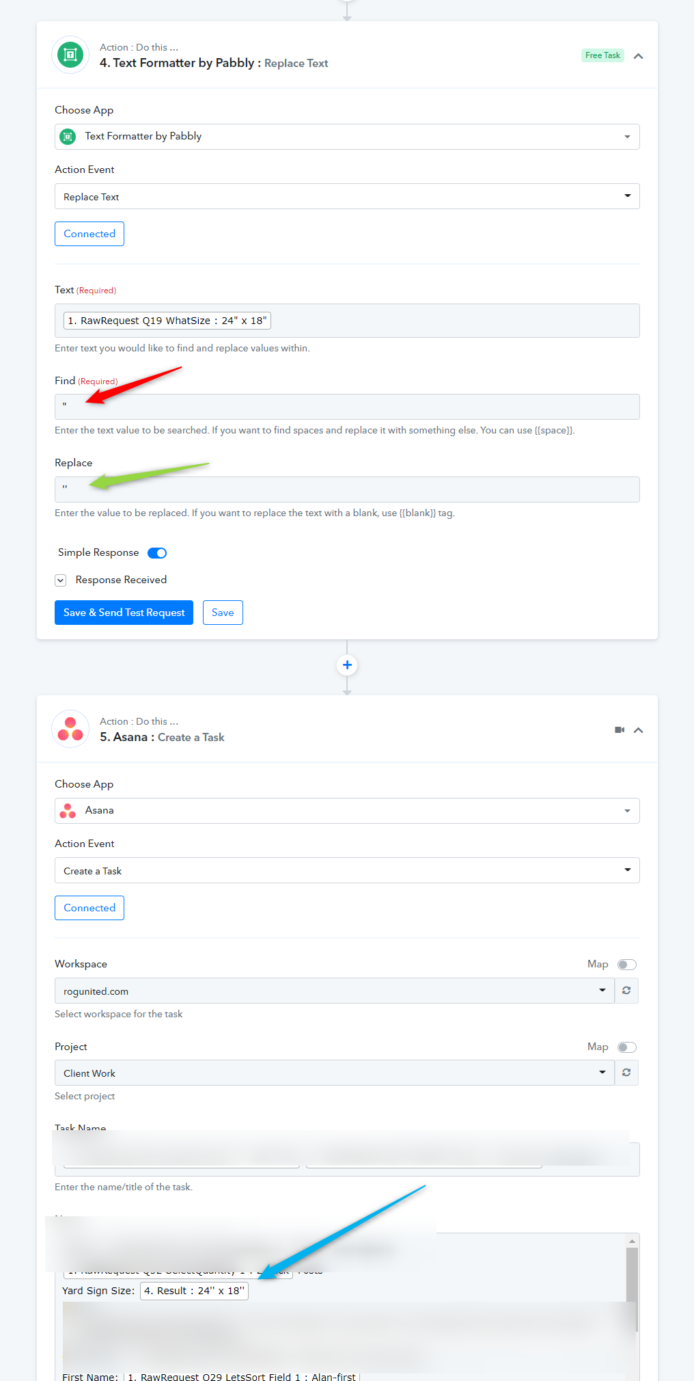694x1381 pixels.
Task: Click the Text required input field
Action: pos(347,321)
